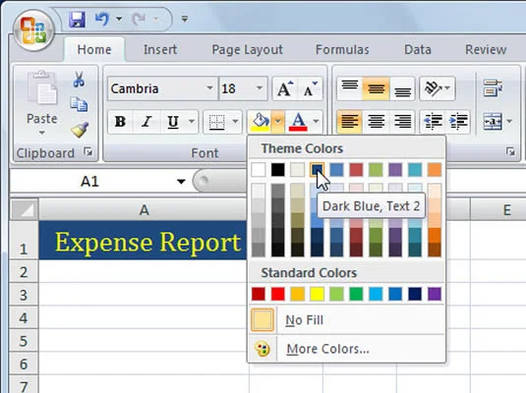This screenshot has height=393, width=526.
Task: Select the Cut scissors icon
Action: [x=79, y=80]
